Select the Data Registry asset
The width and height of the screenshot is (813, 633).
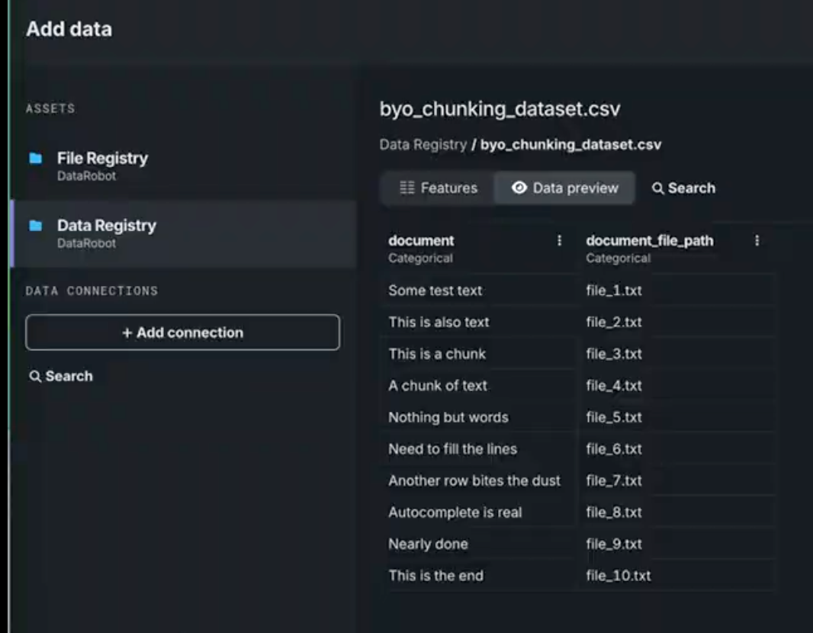(x=106, y=226)
